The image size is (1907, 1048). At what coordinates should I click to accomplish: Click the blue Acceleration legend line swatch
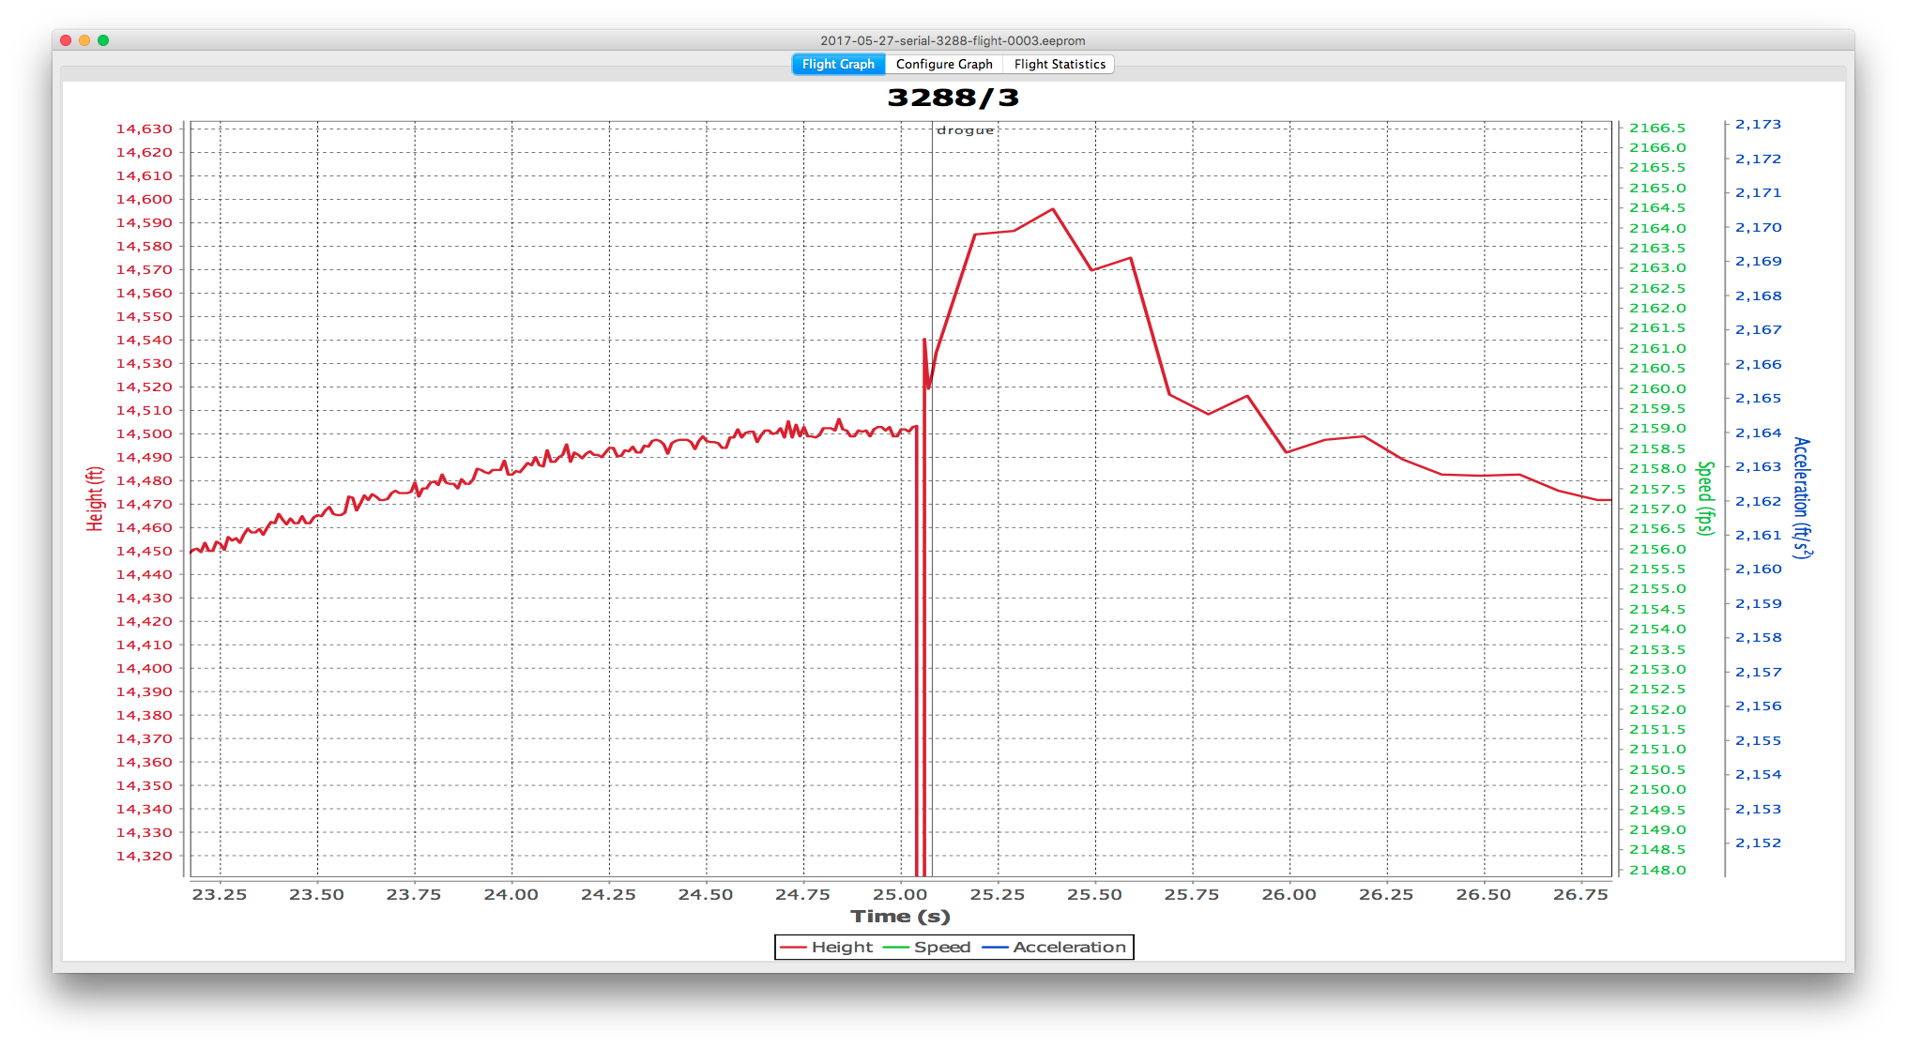click(x=995, y=948)
